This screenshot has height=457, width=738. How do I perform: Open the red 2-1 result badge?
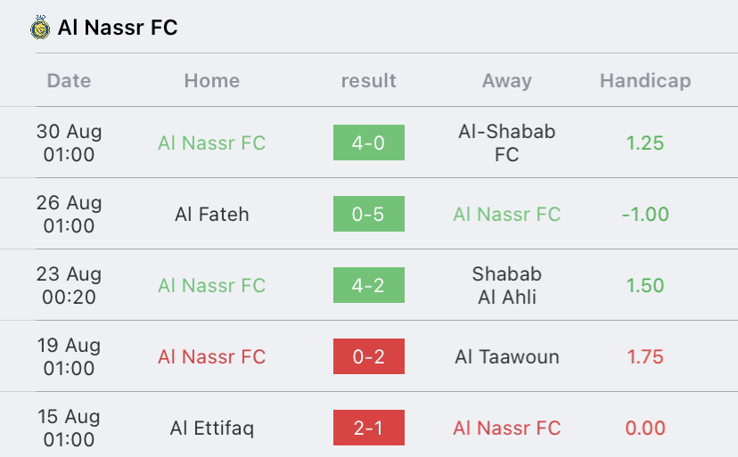368,428
